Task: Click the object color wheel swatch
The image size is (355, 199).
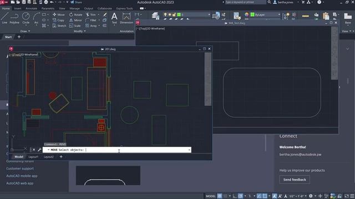Action: click(247, 14)
